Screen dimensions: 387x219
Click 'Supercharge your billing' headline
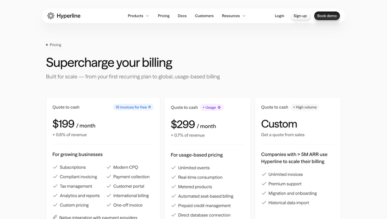click(109, 62)
